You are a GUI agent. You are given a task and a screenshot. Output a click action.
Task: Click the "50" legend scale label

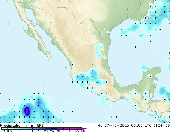click(83, 131)
